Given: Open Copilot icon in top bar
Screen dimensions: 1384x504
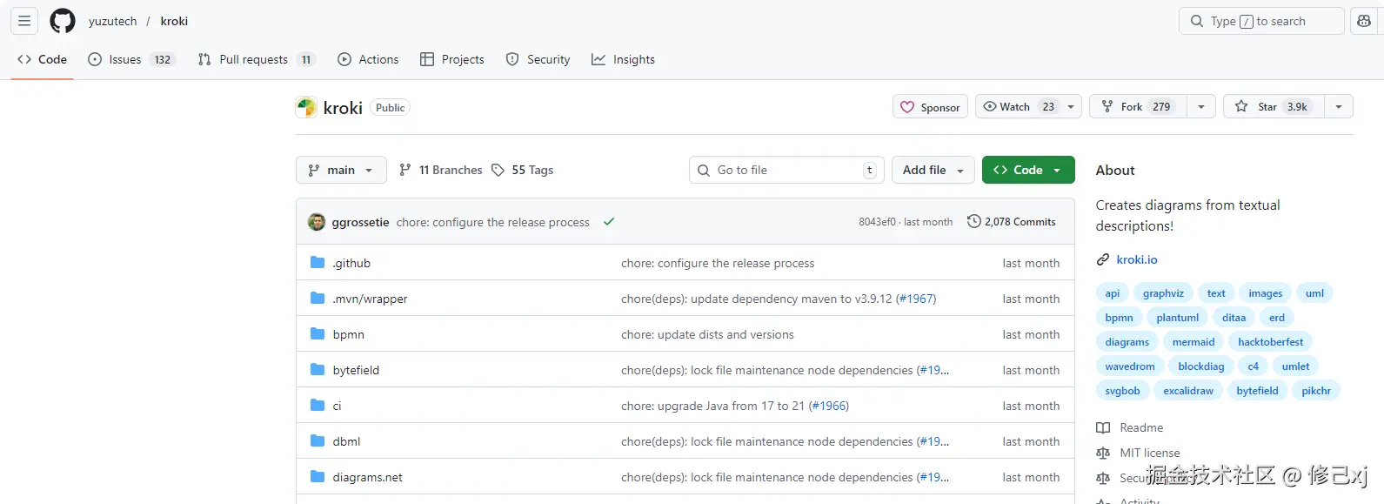Looking at the screenshot, I should [x=1364, y=21].
